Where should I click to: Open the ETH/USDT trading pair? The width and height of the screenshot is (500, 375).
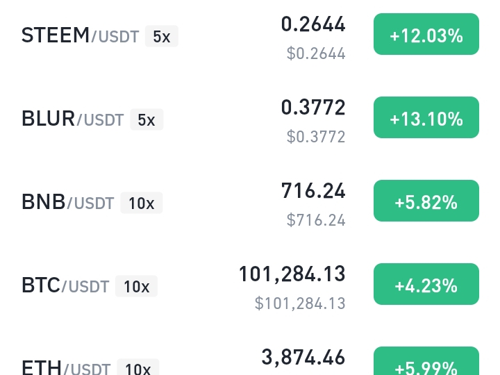[66, 367]
